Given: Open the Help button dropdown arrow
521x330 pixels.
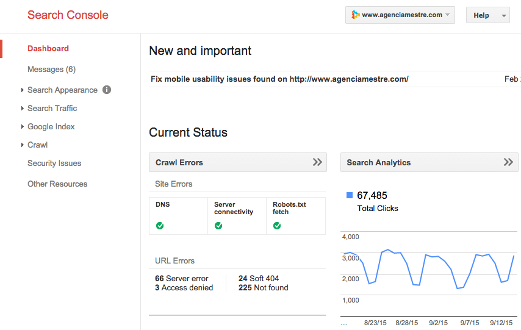Looking at the screenshot, I should click(x=504, y=16).
